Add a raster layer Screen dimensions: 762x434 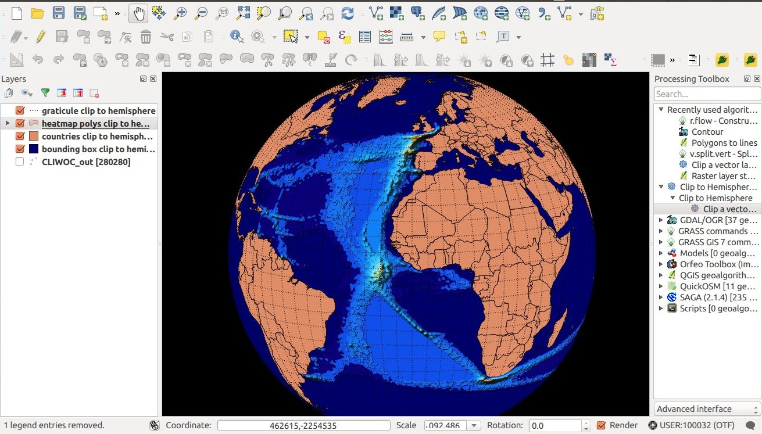[x=396, y=13]
